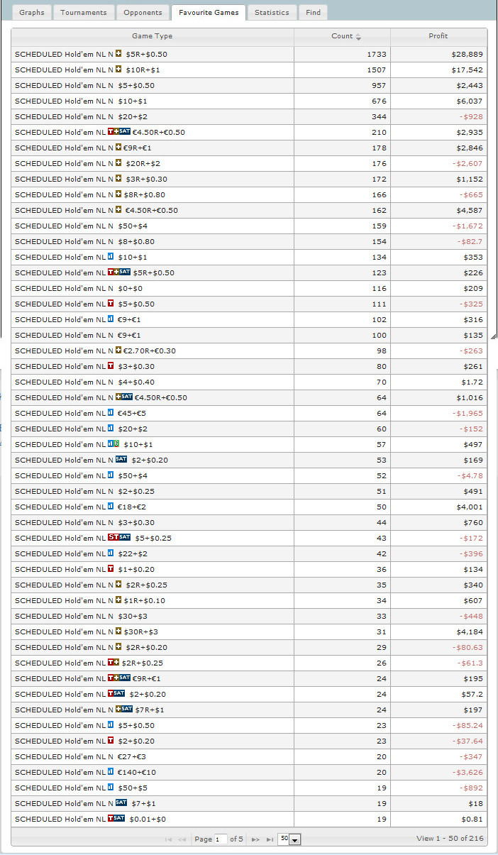Click the rebuy icon in the €2.70R+€0.30 row

118,351
